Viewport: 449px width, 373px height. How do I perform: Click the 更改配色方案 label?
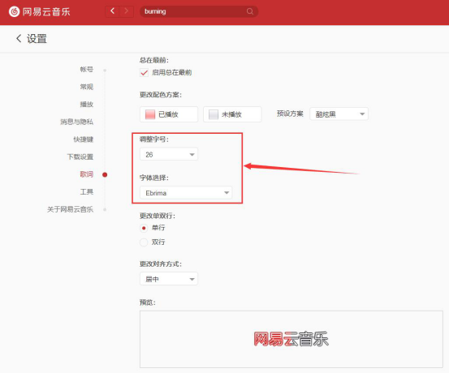point(161,95)
